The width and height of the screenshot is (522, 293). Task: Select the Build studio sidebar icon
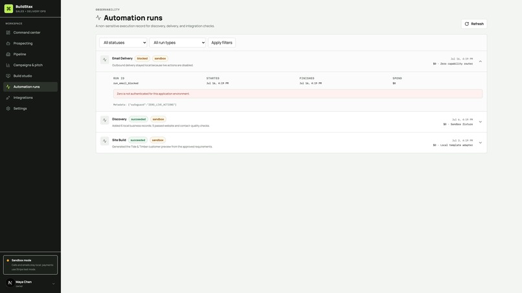(8, 76)
